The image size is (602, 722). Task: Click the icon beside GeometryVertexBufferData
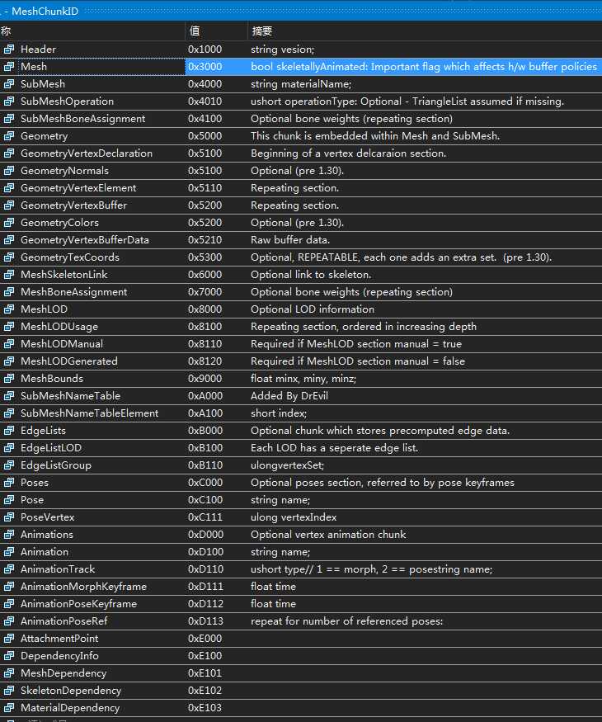tap(9, 240)
